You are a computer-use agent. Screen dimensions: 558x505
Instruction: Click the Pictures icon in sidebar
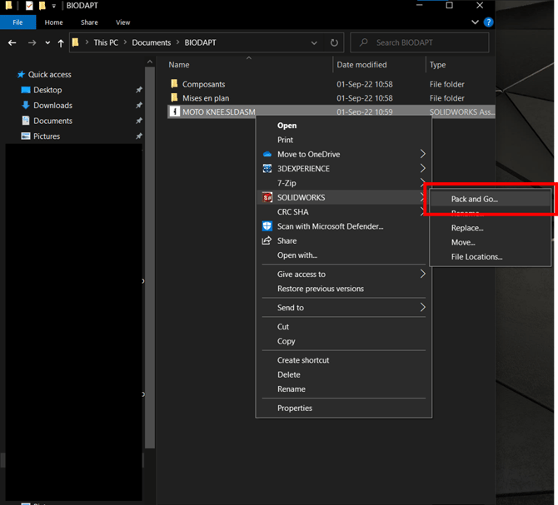pyautogui.click(x=26, y=136)
